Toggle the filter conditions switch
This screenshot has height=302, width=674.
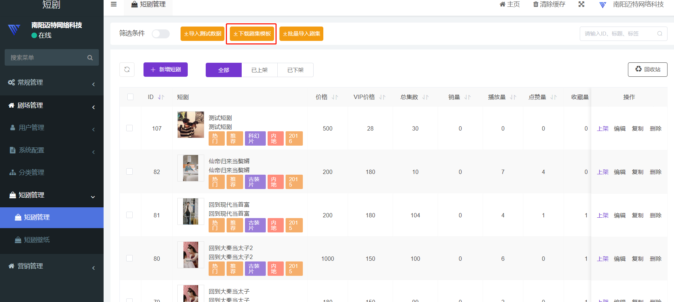point(160,34)
